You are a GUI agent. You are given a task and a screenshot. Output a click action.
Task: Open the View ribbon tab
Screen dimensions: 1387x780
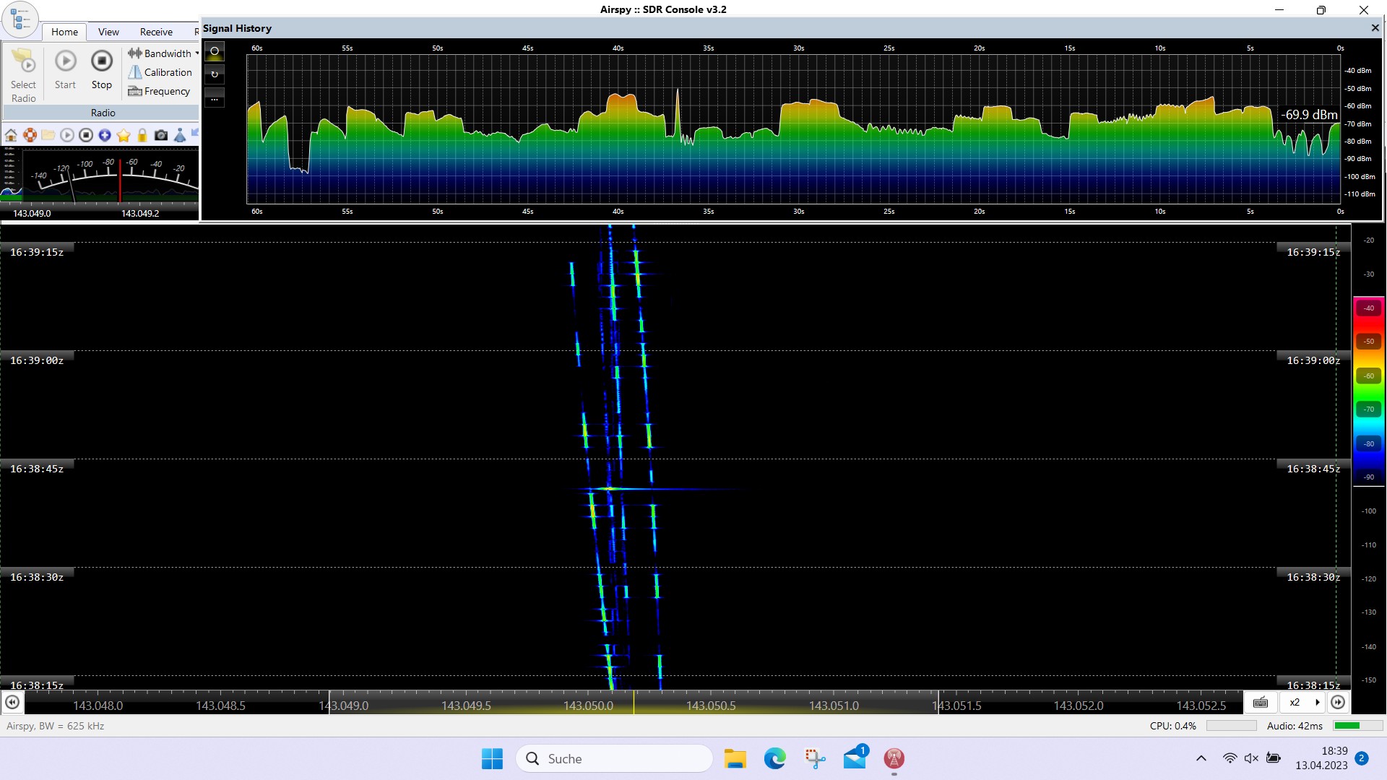[108, 32]
